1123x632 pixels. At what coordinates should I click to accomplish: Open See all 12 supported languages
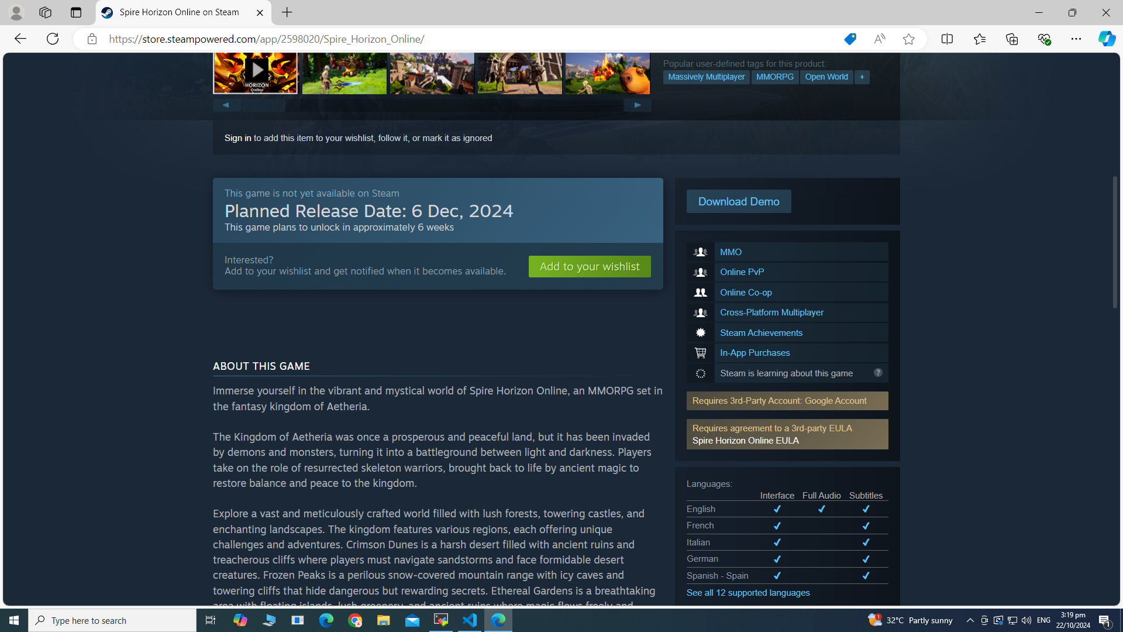[747, 593]
